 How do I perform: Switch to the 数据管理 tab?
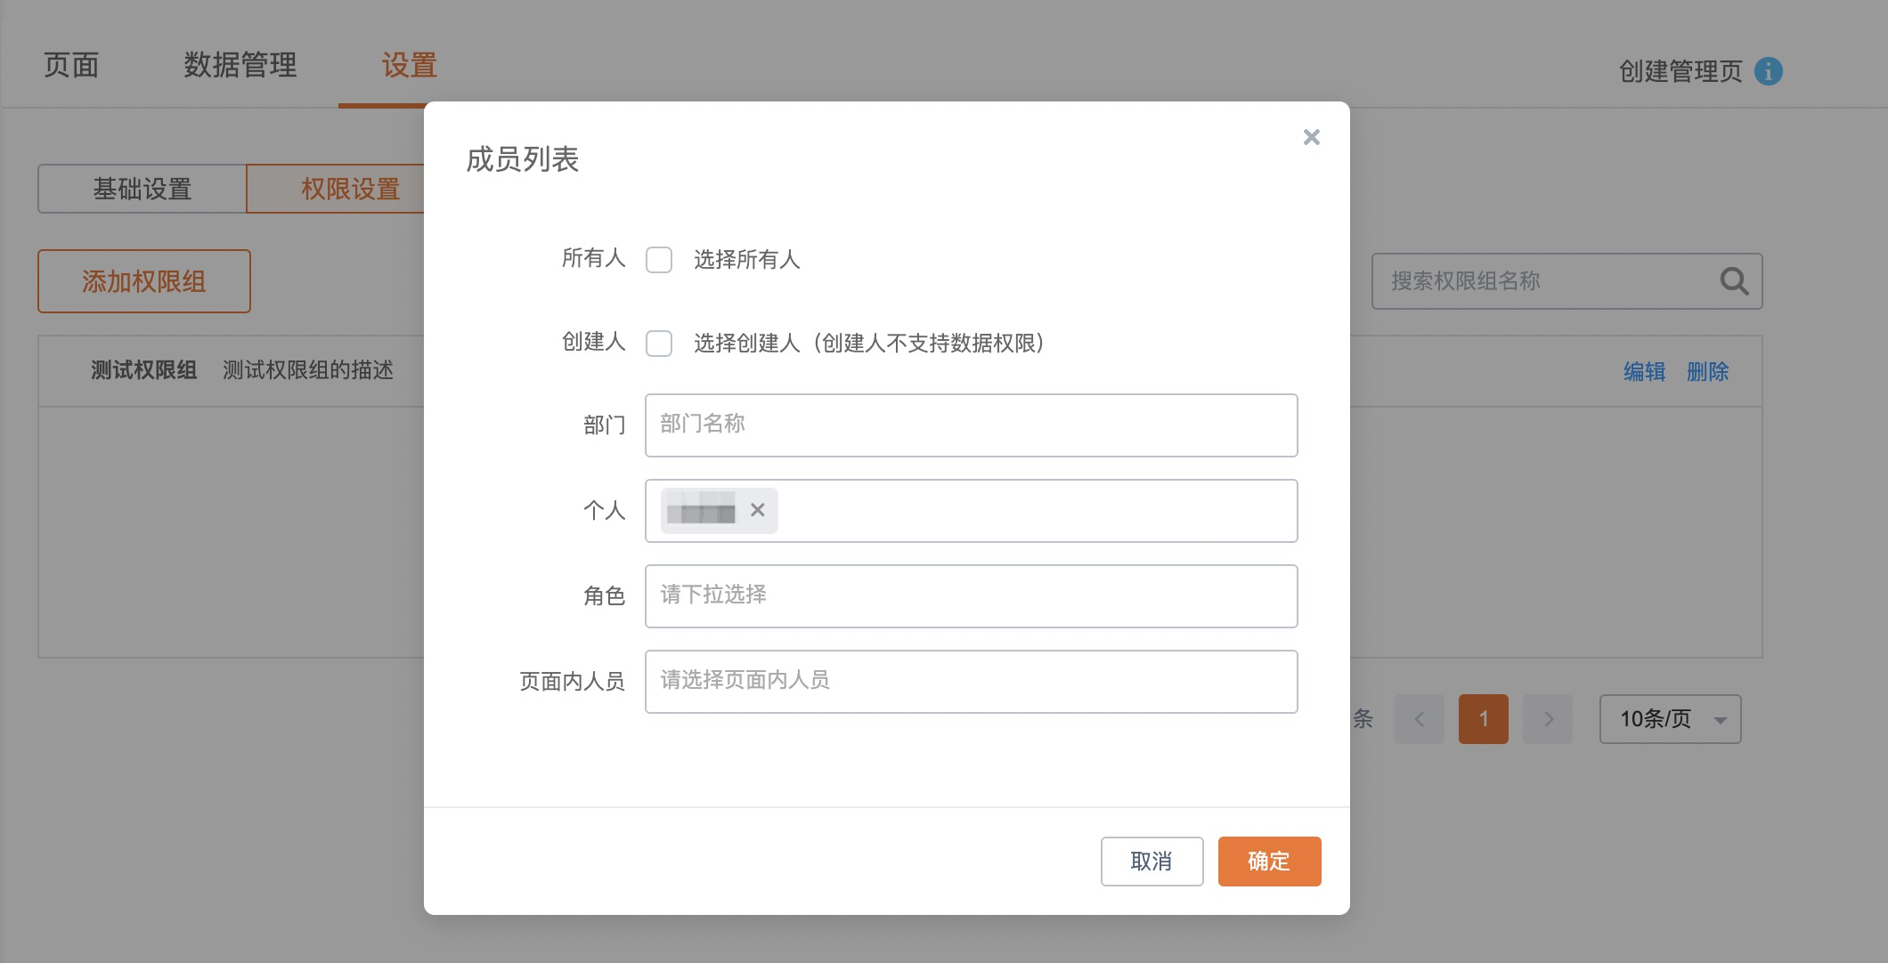240,65
